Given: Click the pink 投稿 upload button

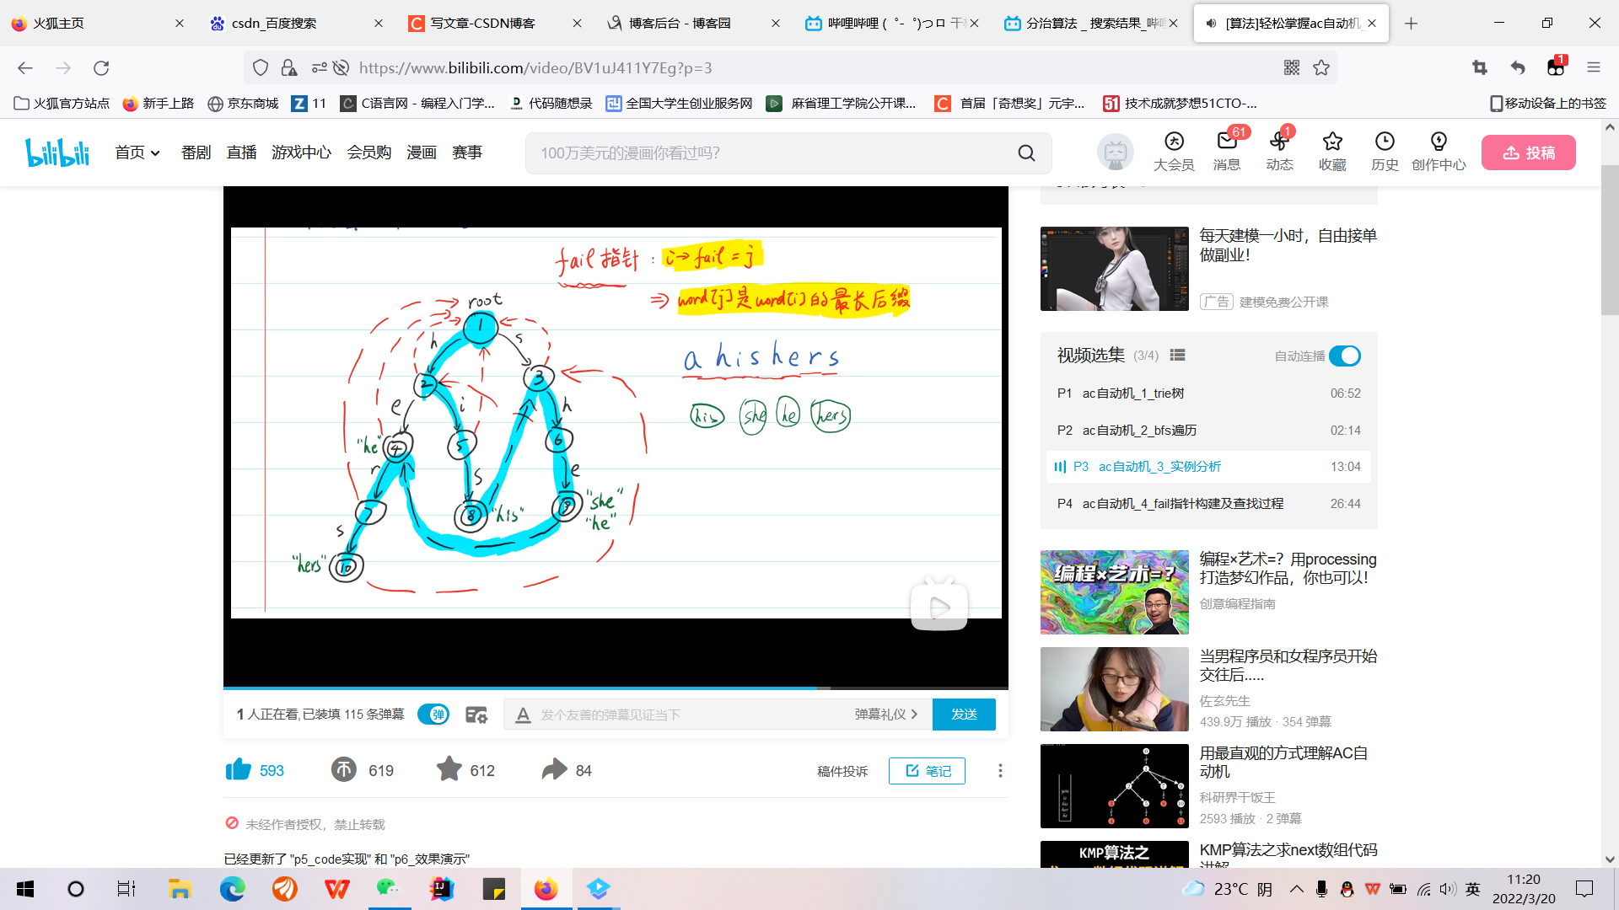Looking at the screenshot, I should tap(1528, 153).
